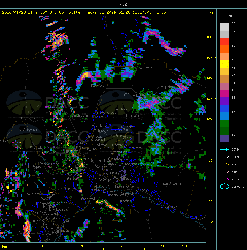This screenshot has width=247, height=250.
Task: Click the white 30HM arrow in legend
Action: [224, 157]
